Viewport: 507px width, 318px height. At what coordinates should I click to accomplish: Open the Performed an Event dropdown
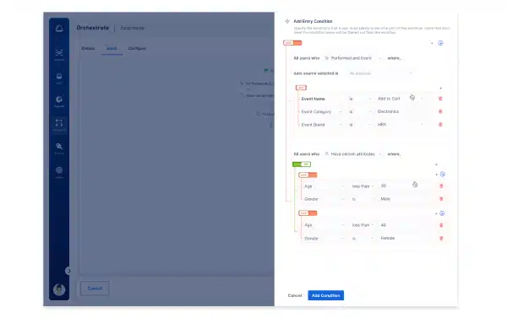tap(353, 58)
